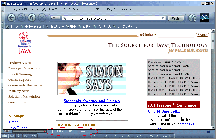
Task: Open the Standards, Swarms, and Synergy link
Action: point(92,101)
